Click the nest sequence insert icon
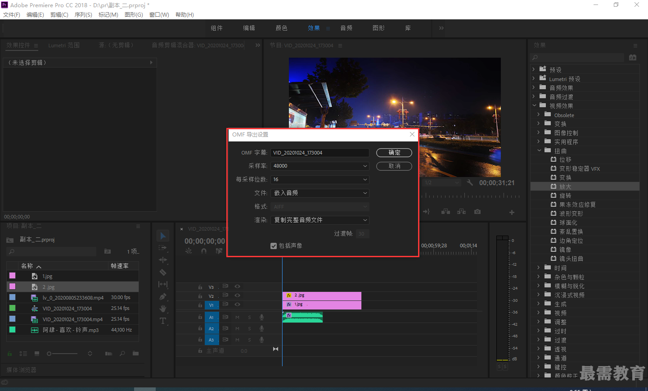 (x=189, y=251)
